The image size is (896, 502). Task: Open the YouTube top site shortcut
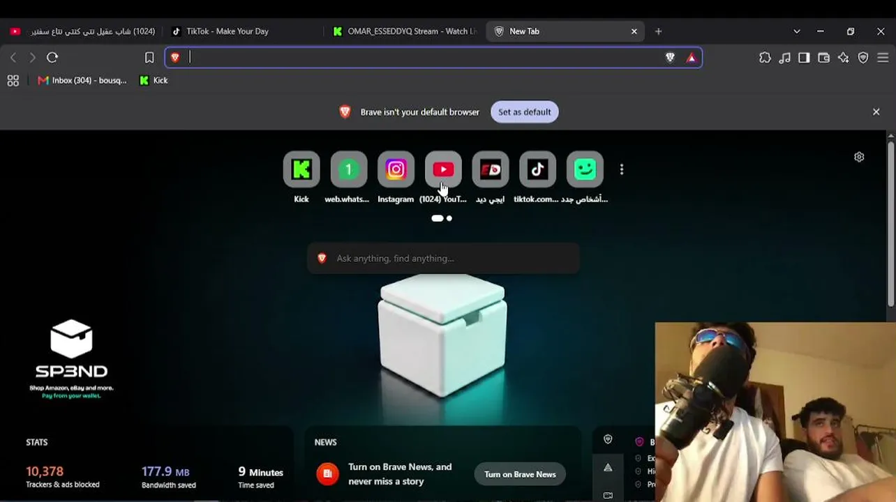point(443,169)
